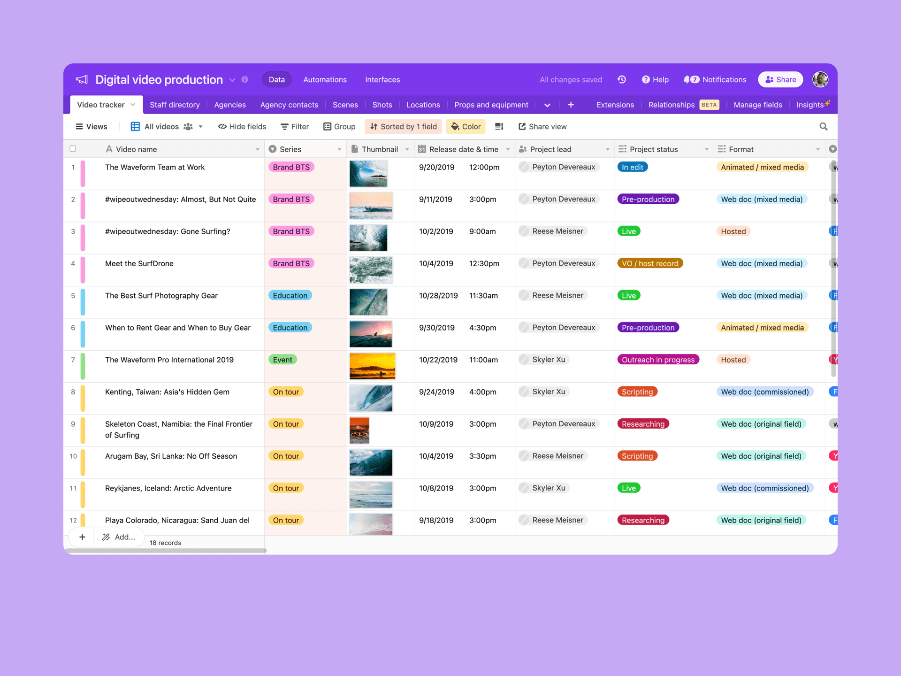Click the All videos grid view icon

click(x=135, y=126)
